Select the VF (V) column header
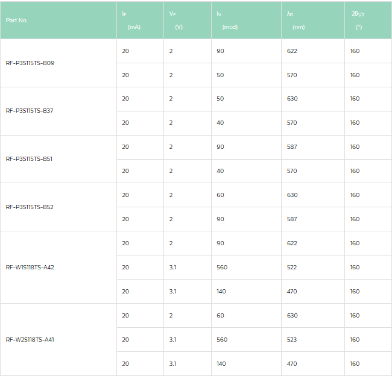Image resolution: width=392 pixels, height=376 pixels. 177,20
